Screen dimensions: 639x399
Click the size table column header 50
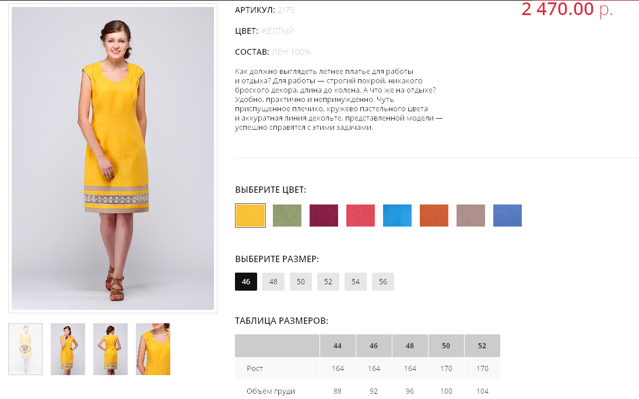[446, 345]
